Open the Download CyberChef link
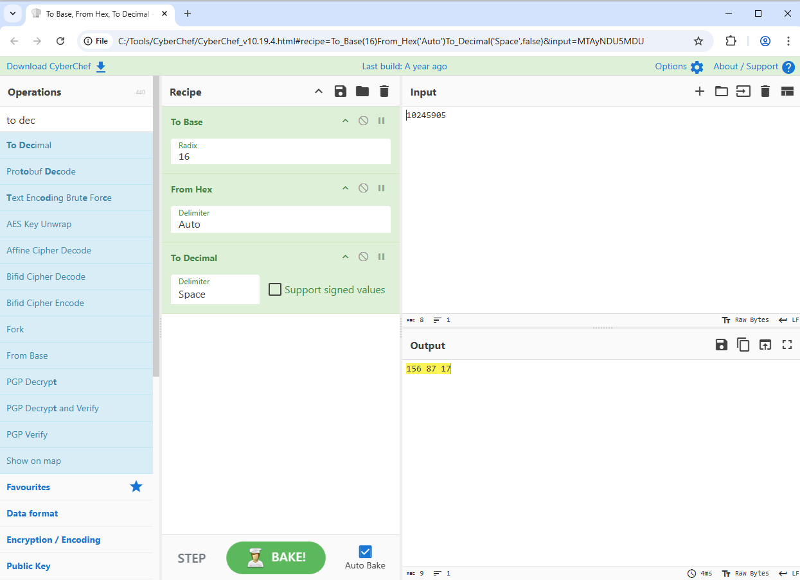Viewport: 800px width, 580px height. click(56, 66)
